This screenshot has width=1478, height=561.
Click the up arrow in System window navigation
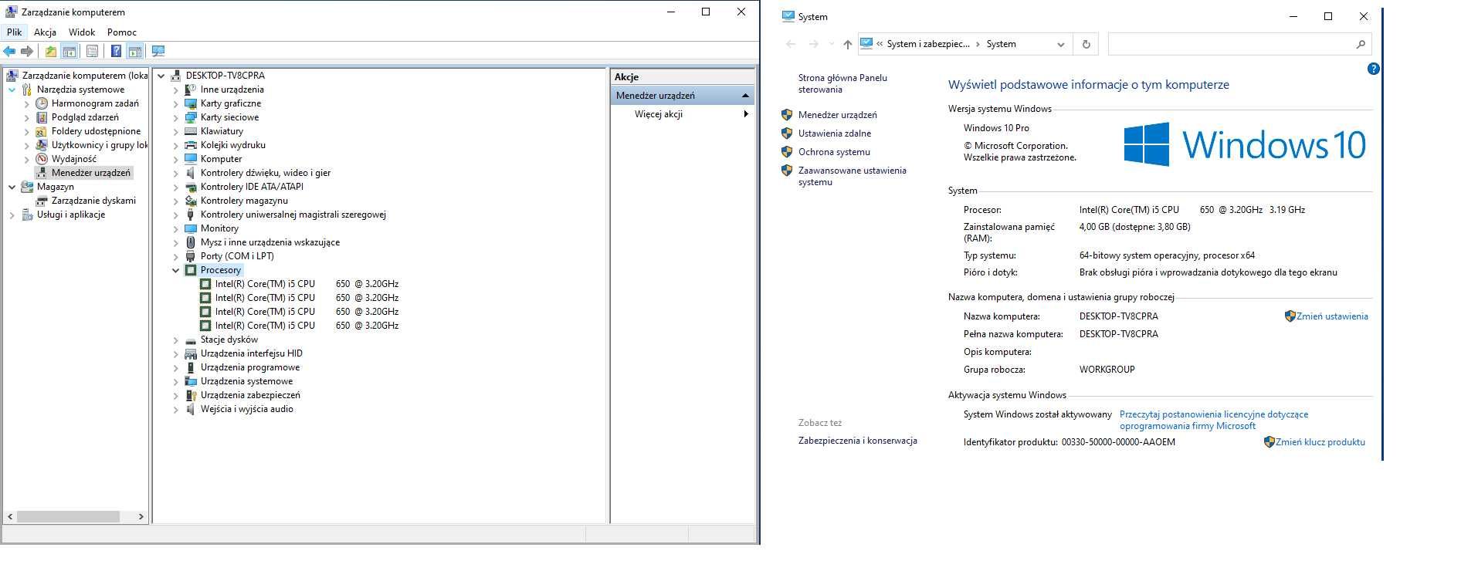click(x=848, y=44)
